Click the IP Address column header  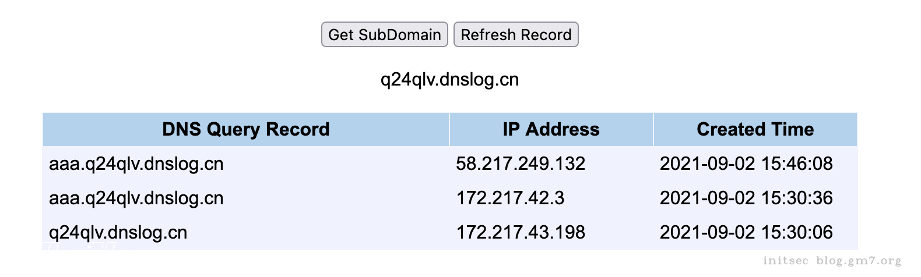click(551, 129)
